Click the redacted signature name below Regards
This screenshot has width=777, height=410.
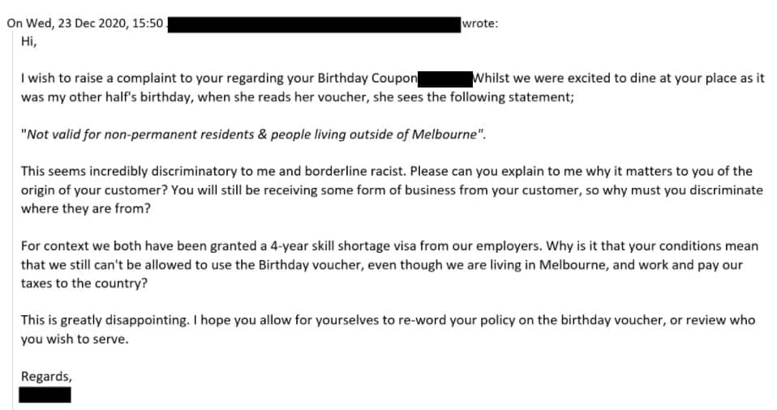pyautogui.click(x=45, y=395)
